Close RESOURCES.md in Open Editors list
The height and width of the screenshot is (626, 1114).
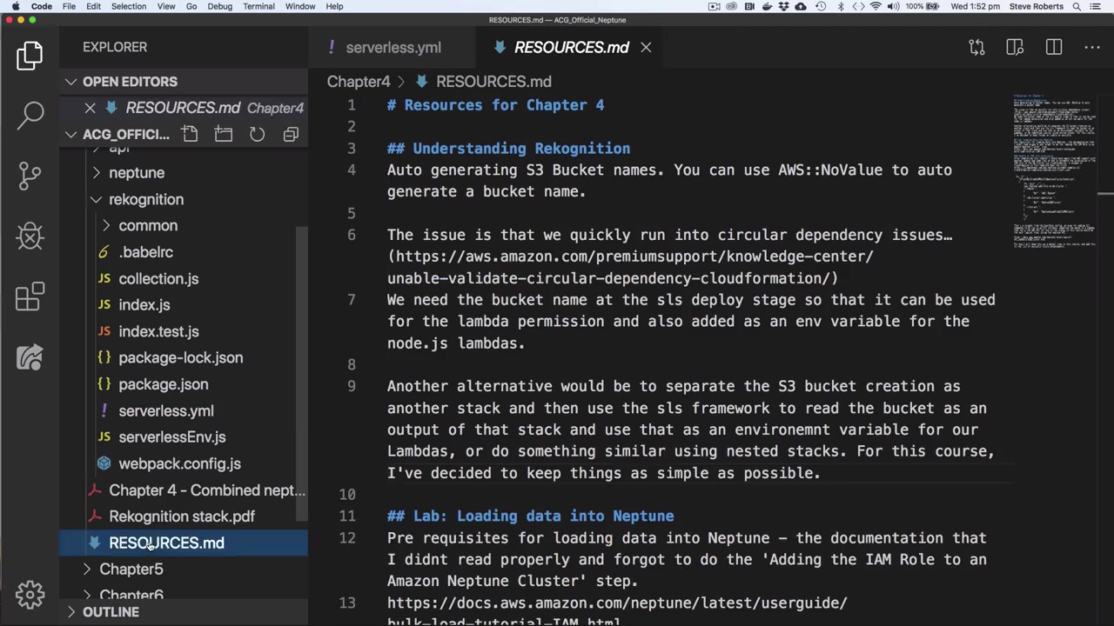point(90,108)
